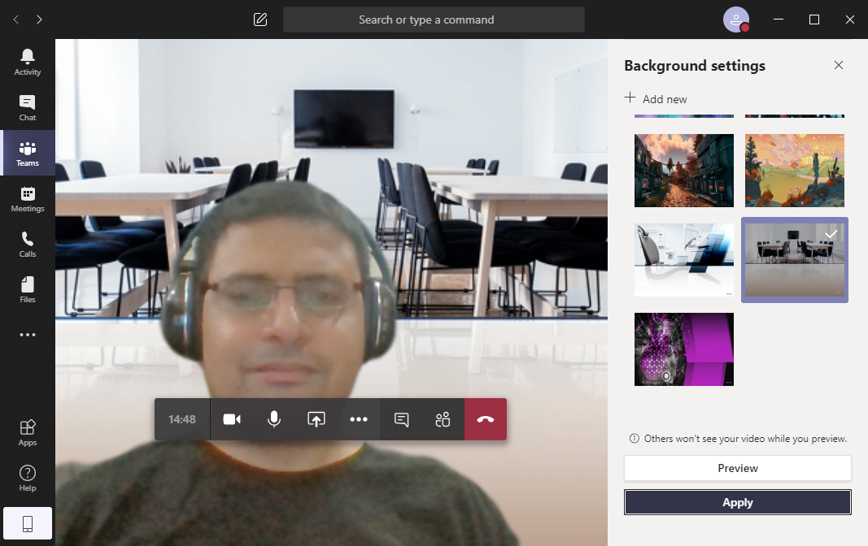Click the Preview button

pyautogui.click(x=737, y=468)
